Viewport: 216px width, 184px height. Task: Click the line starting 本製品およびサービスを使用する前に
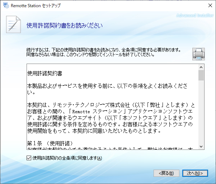pos(107,86)
